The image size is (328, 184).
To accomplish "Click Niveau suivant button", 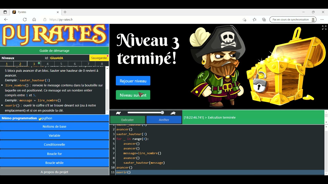I will pos(133,95).
